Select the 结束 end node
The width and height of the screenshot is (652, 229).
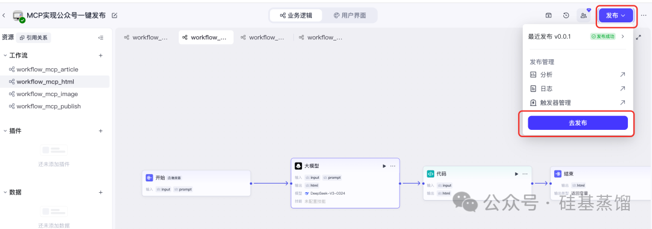coord(601,183)
